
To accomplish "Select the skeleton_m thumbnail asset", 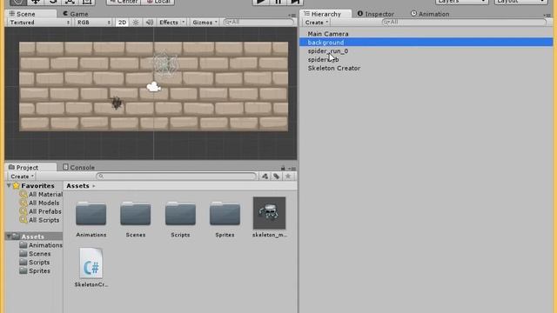I will coord(269,213).
